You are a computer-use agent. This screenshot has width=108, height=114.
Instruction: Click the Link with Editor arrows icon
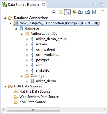click(x=61, y=12)
